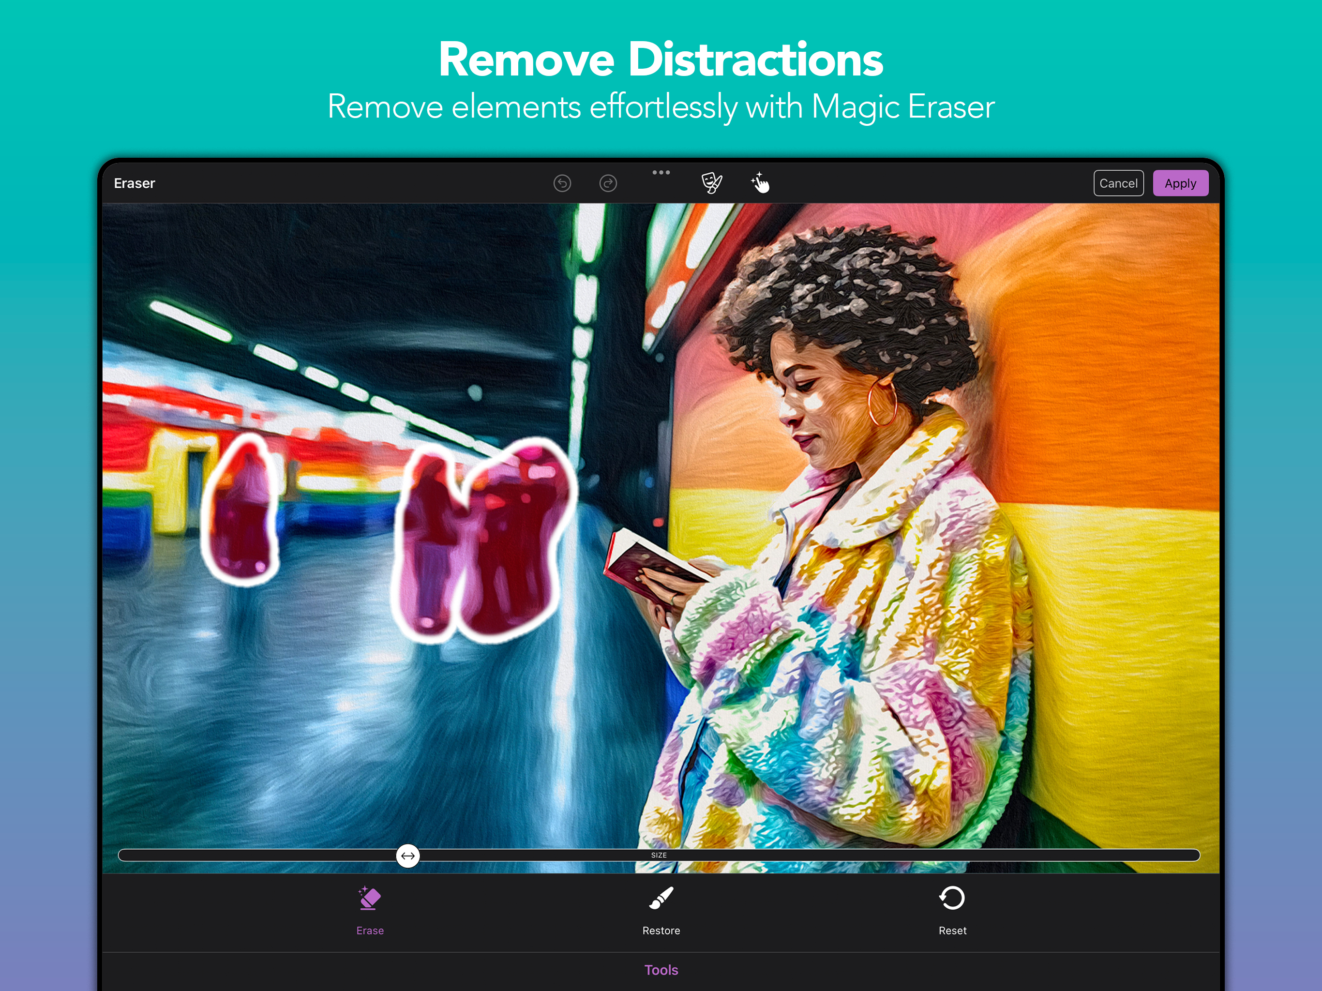Select the Erase tool
Screen dimensions: 1322x991
(370, 911)
